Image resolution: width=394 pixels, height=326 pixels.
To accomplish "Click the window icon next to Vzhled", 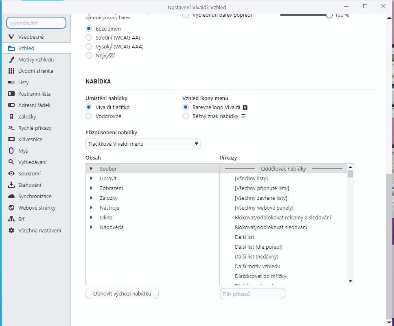I will (x=11, y=48).
